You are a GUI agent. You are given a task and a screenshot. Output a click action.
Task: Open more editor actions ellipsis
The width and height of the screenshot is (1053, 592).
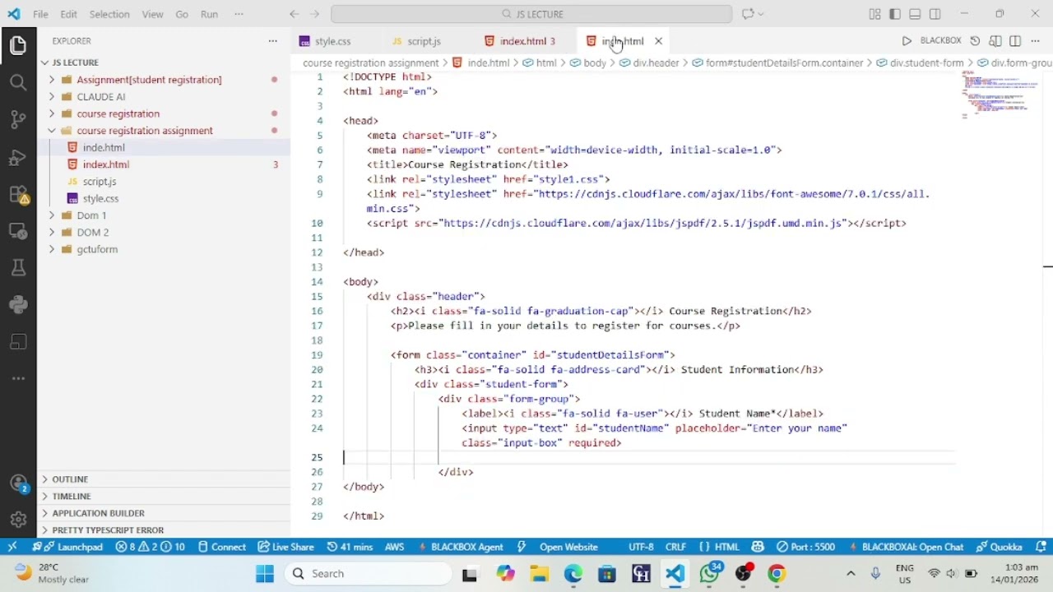point(1037,41)
